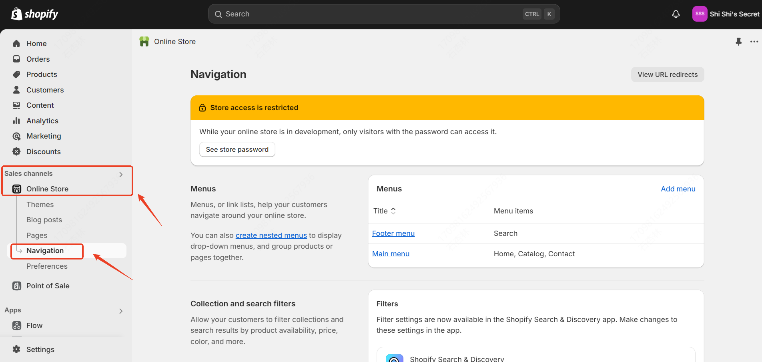Click into the top Search field
The image size is (762, 362).
[x=384, y=14]
